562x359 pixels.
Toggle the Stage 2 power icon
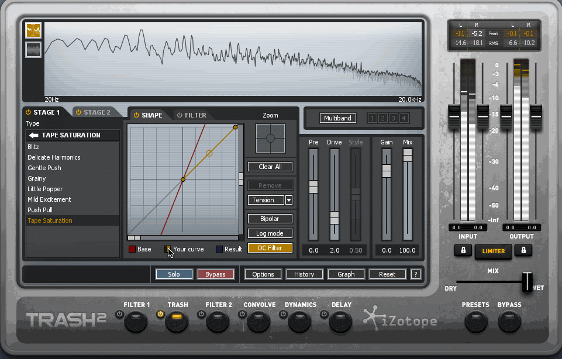coord(78,112)
